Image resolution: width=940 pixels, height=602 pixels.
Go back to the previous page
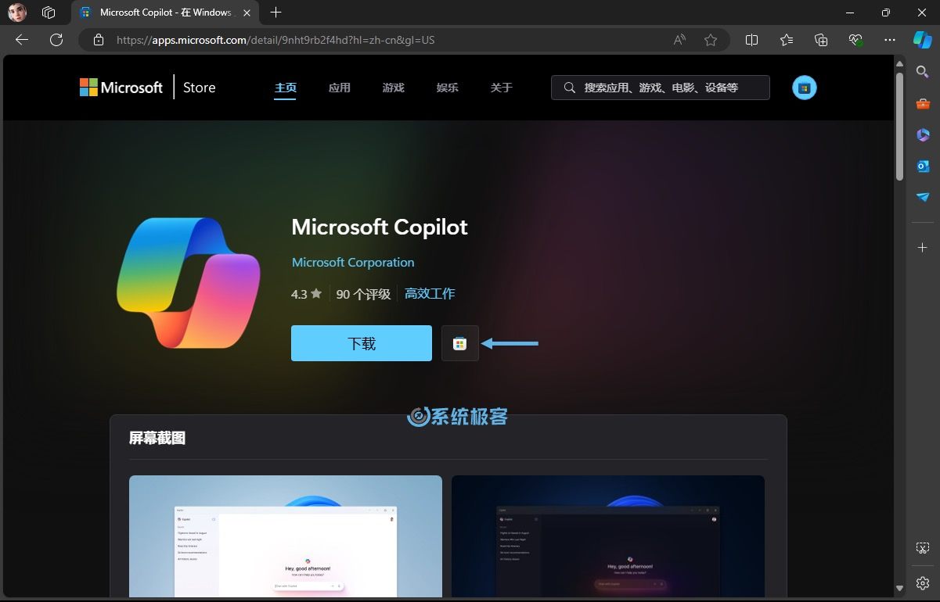(22, 40)
